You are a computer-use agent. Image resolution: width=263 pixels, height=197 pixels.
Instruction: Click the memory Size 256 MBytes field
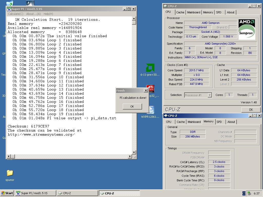(x=193, y=136)
